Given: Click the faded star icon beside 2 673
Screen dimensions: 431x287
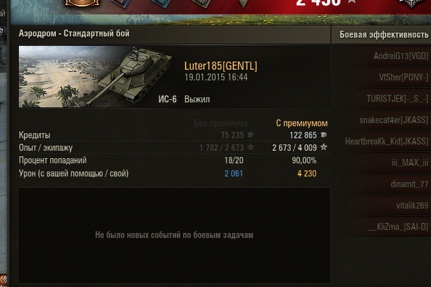Looking at the screenshot, I should pos(250,147).
